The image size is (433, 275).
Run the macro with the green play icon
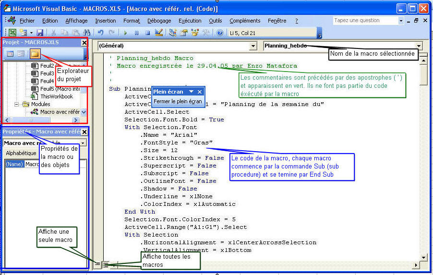click(125, 33)
